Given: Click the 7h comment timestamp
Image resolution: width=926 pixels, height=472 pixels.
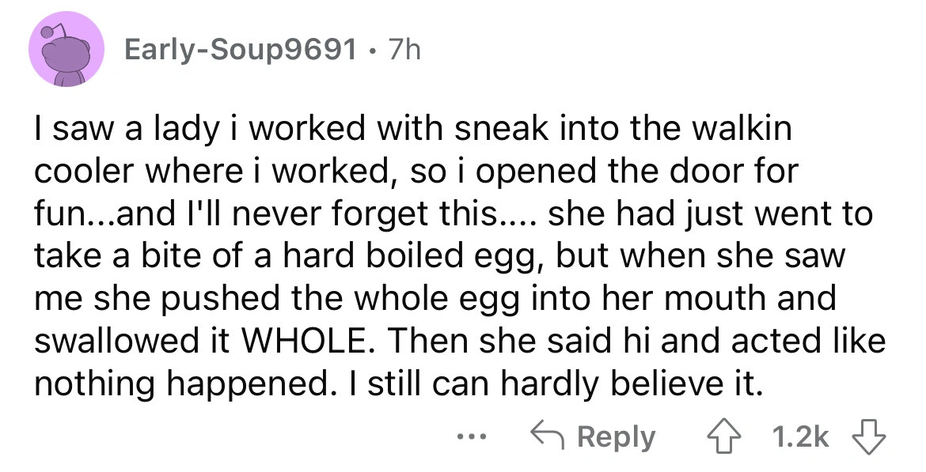Looking at the screenshot, I should click(403, 51).
